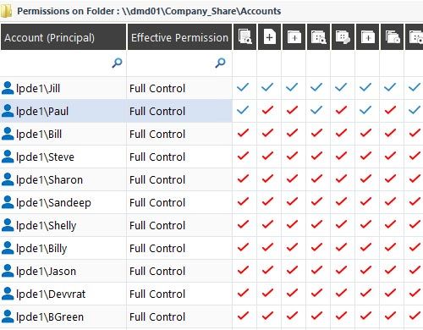The image size is (423, 330).
Task: Click the magnifier in the Effective Permission filter
Action: click(x=220, y=63)
